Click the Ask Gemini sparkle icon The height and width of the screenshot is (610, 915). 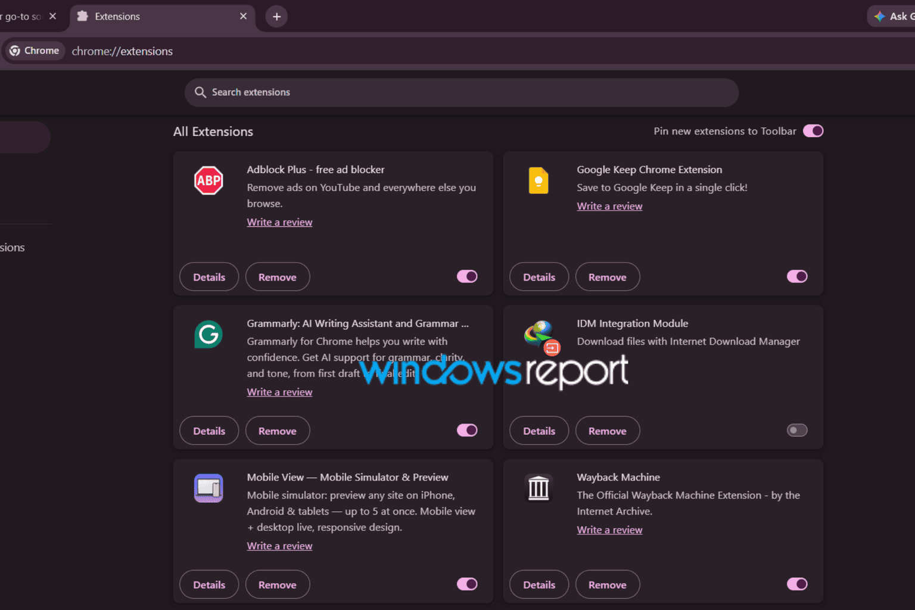tap(879, 16)
